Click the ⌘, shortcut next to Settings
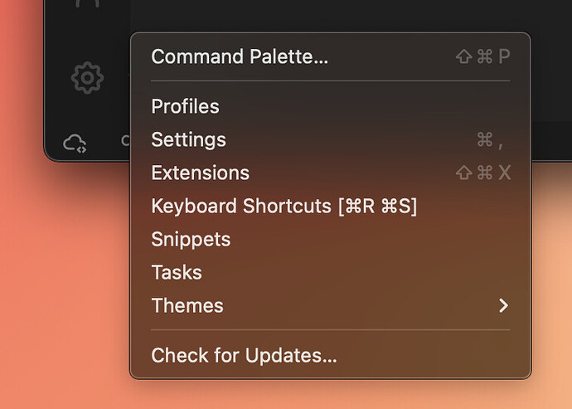This screenshot has width=572, height=409. (490, 140)
